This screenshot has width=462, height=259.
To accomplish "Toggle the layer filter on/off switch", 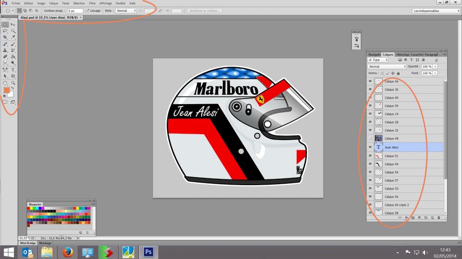I will pyautogui.click(x=436, y=60).
